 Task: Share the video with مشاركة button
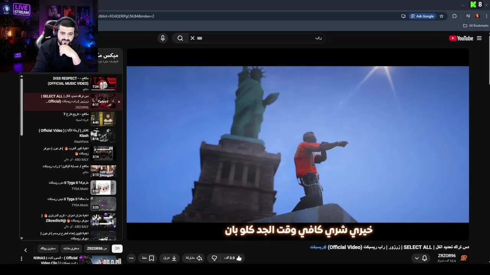(x=194, y=258)
